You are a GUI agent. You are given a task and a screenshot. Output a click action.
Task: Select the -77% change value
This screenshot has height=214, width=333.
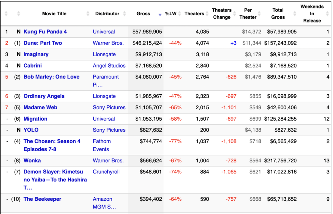(175, 141)
